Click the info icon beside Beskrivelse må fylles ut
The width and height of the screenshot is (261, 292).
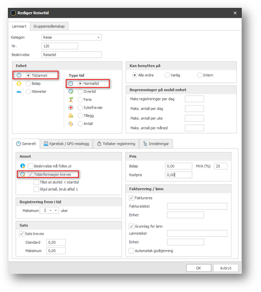pyautogui.click(x=23, y=166)
